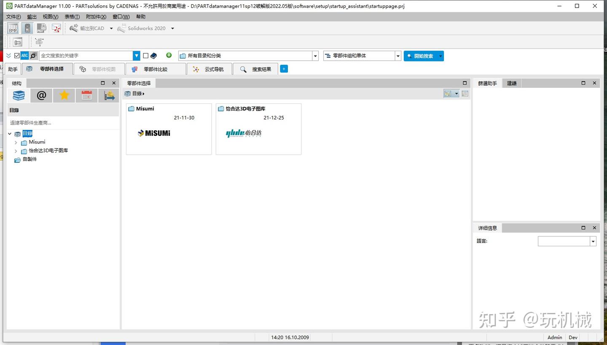
Task: Click the BMP export toolbar icon
Action: pyautogui.click(x=13, y=28)
